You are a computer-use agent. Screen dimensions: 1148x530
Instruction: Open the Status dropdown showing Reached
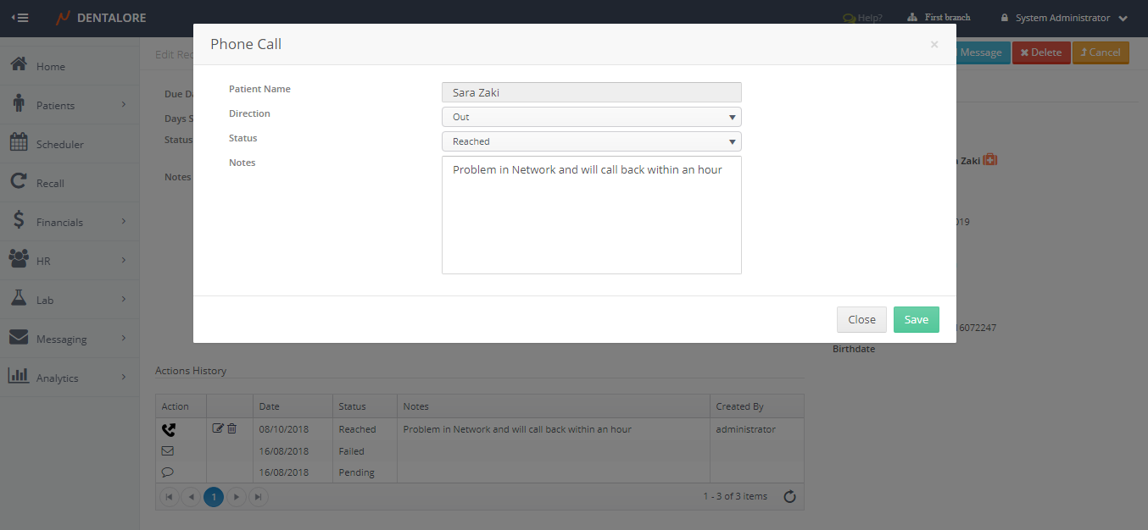[591, 141]
